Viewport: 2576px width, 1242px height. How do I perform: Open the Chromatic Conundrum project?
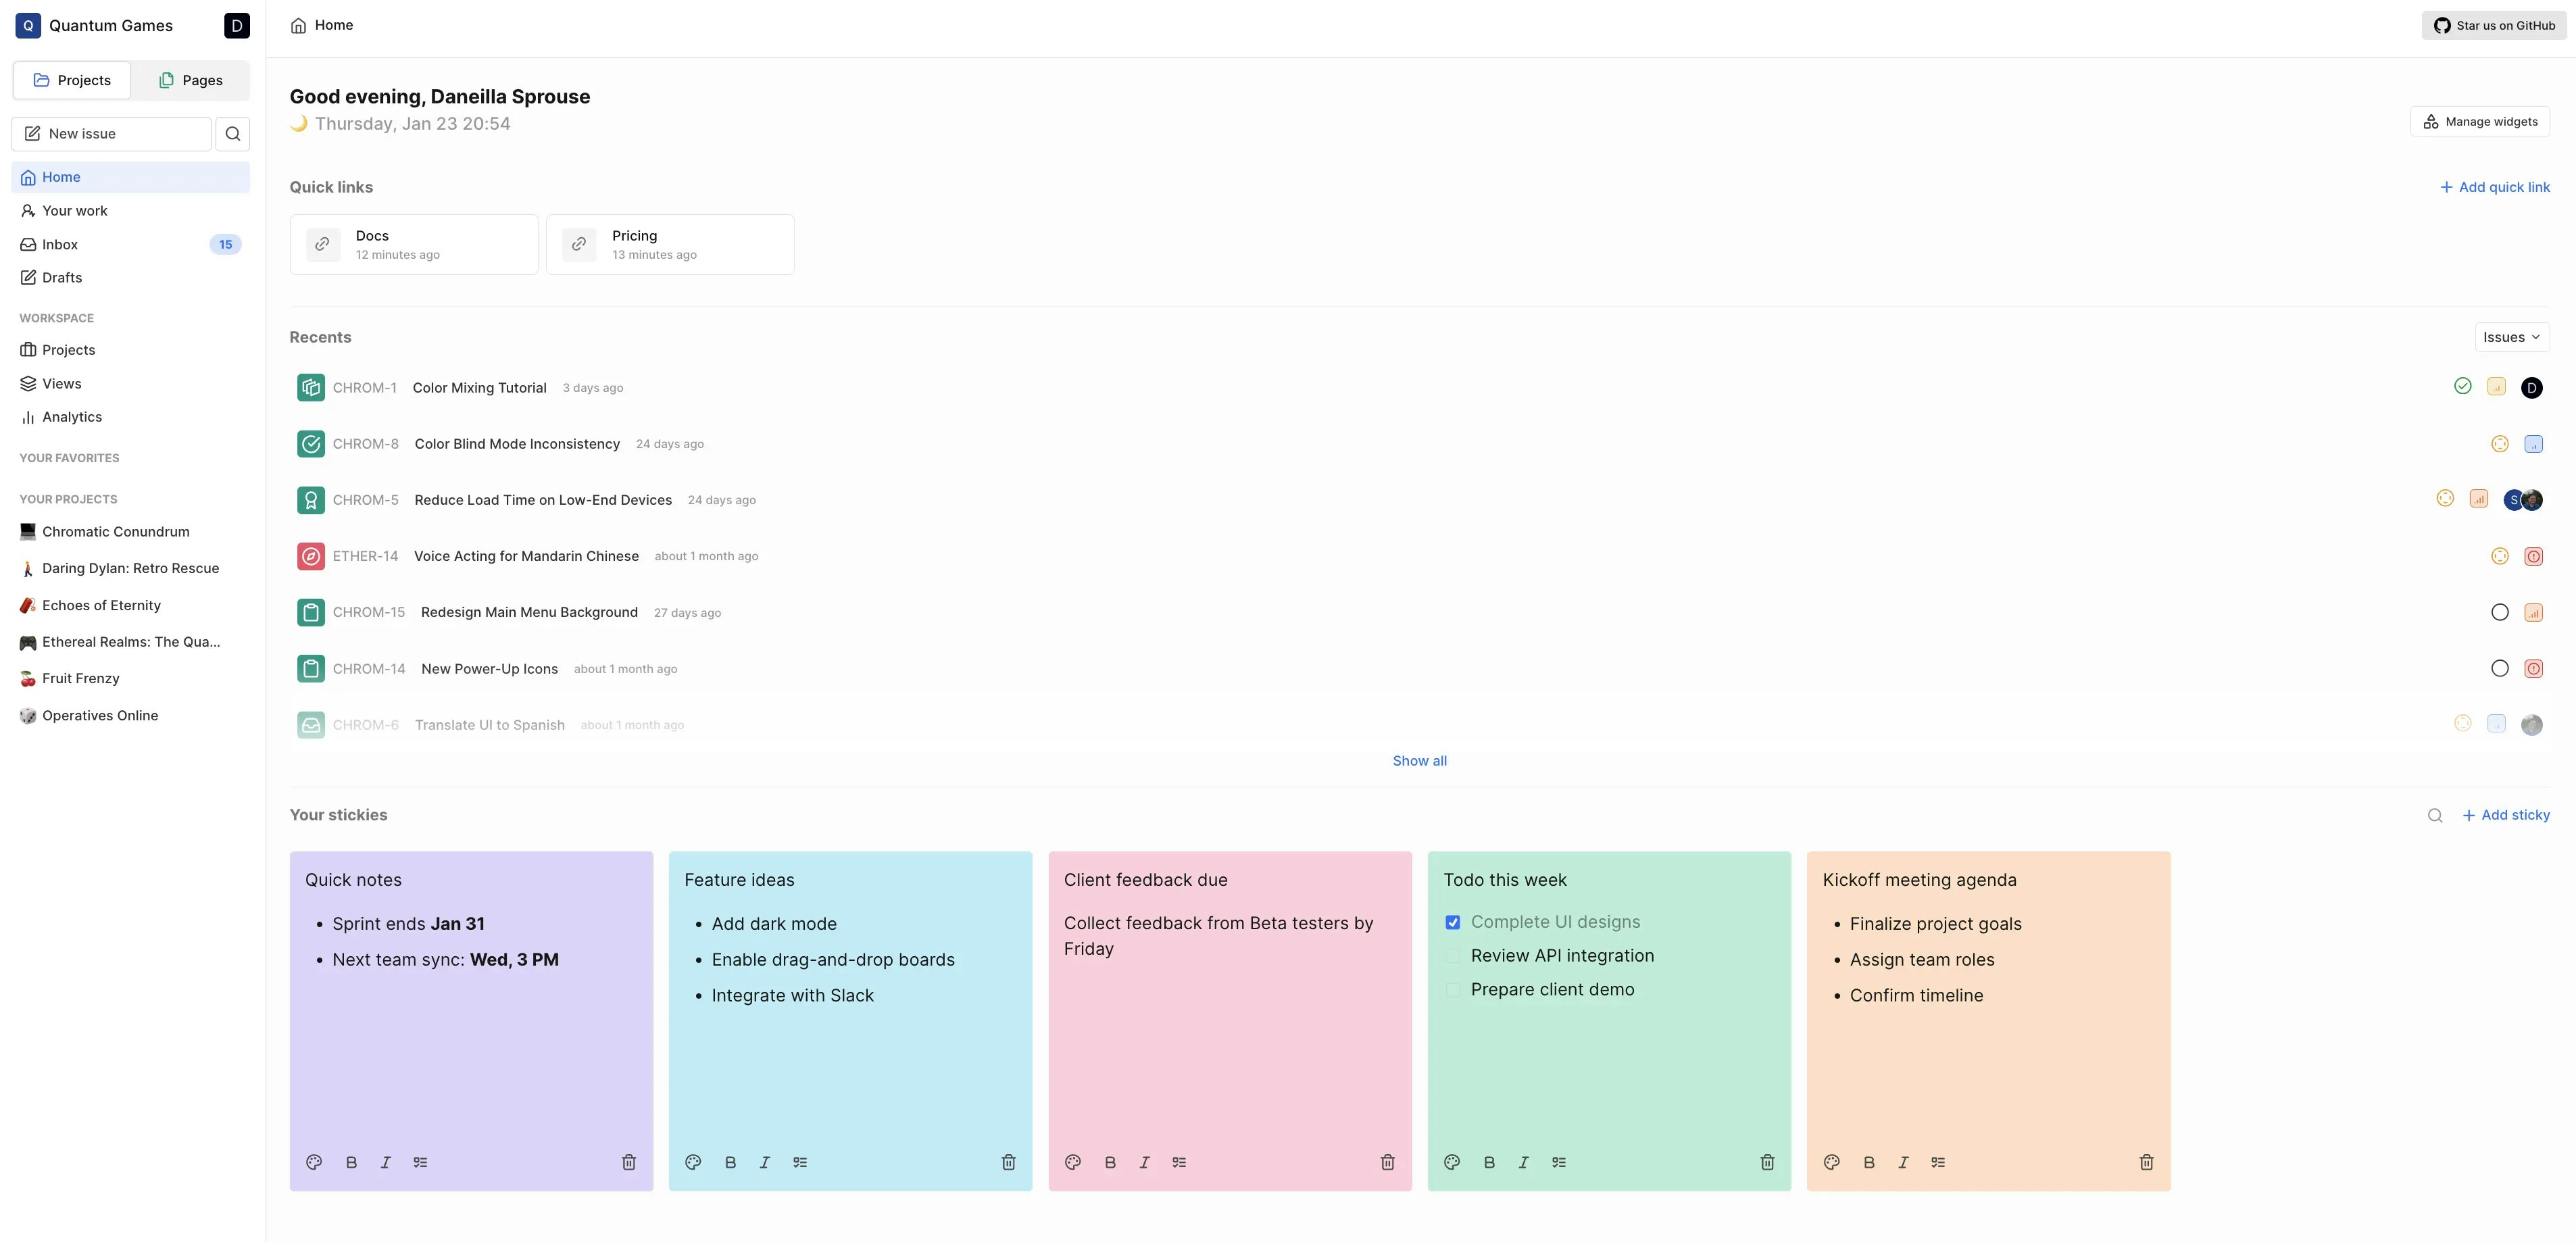pos(115,532)
